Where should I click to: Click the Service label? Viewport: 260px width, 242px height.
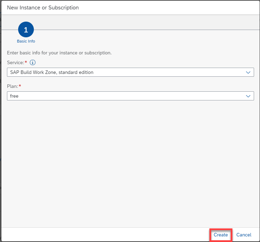(x=16, y=63)
